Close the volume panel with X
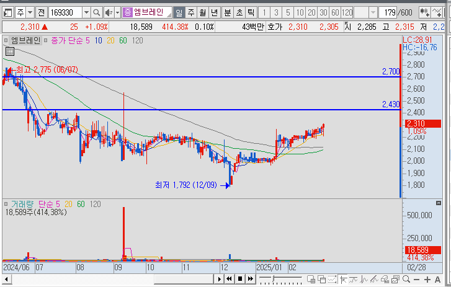This screenshot has width=451, height=287. tap(439, 203)
